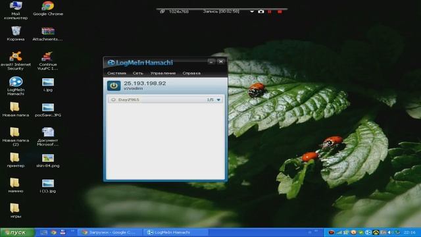Click the 1024x768 resolution label in recorder
The width and height of the screenshot is (421, 237).
point(179,12)
